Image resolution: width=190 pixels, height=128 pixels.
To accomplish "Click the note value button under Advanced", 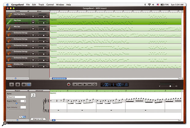I will tap(33, 95).
